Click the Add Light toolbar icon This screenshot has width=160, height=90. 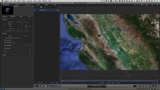141,86
